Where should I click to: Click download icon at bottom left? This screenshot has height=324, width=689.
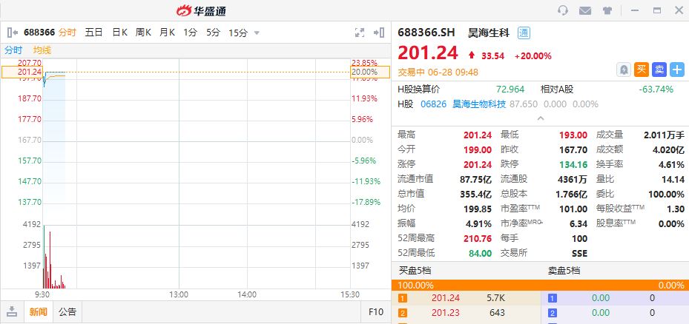(12, 311)
